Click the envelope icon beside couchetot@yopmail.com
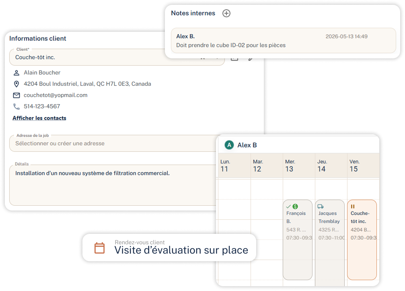Screen dimensions: 405x291 click(16, 95)
